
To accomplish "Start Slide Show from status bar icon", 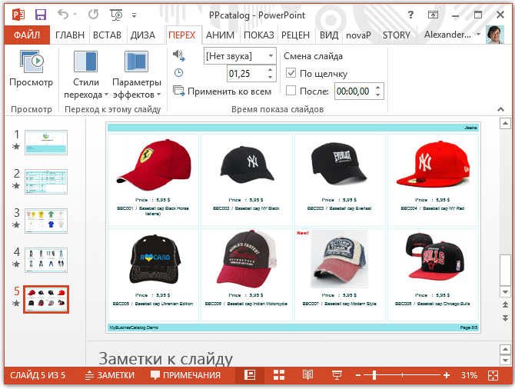I will coord(337,375).
